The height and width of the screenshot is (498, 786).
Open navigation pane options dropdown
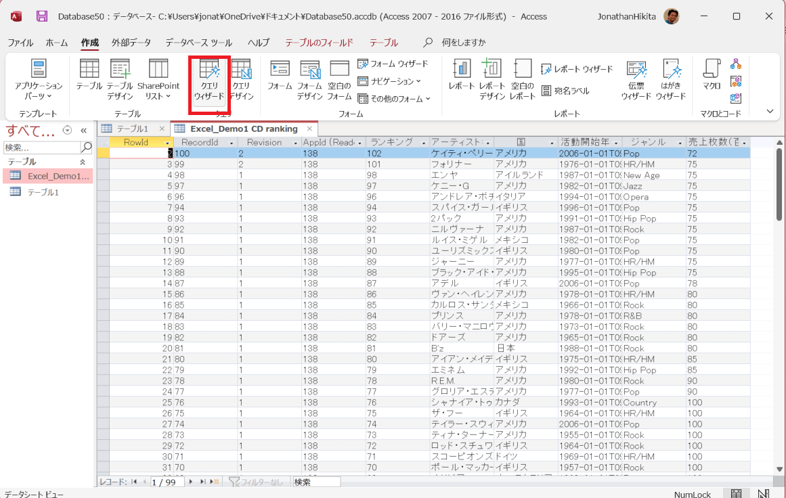[x=67, y=131]
